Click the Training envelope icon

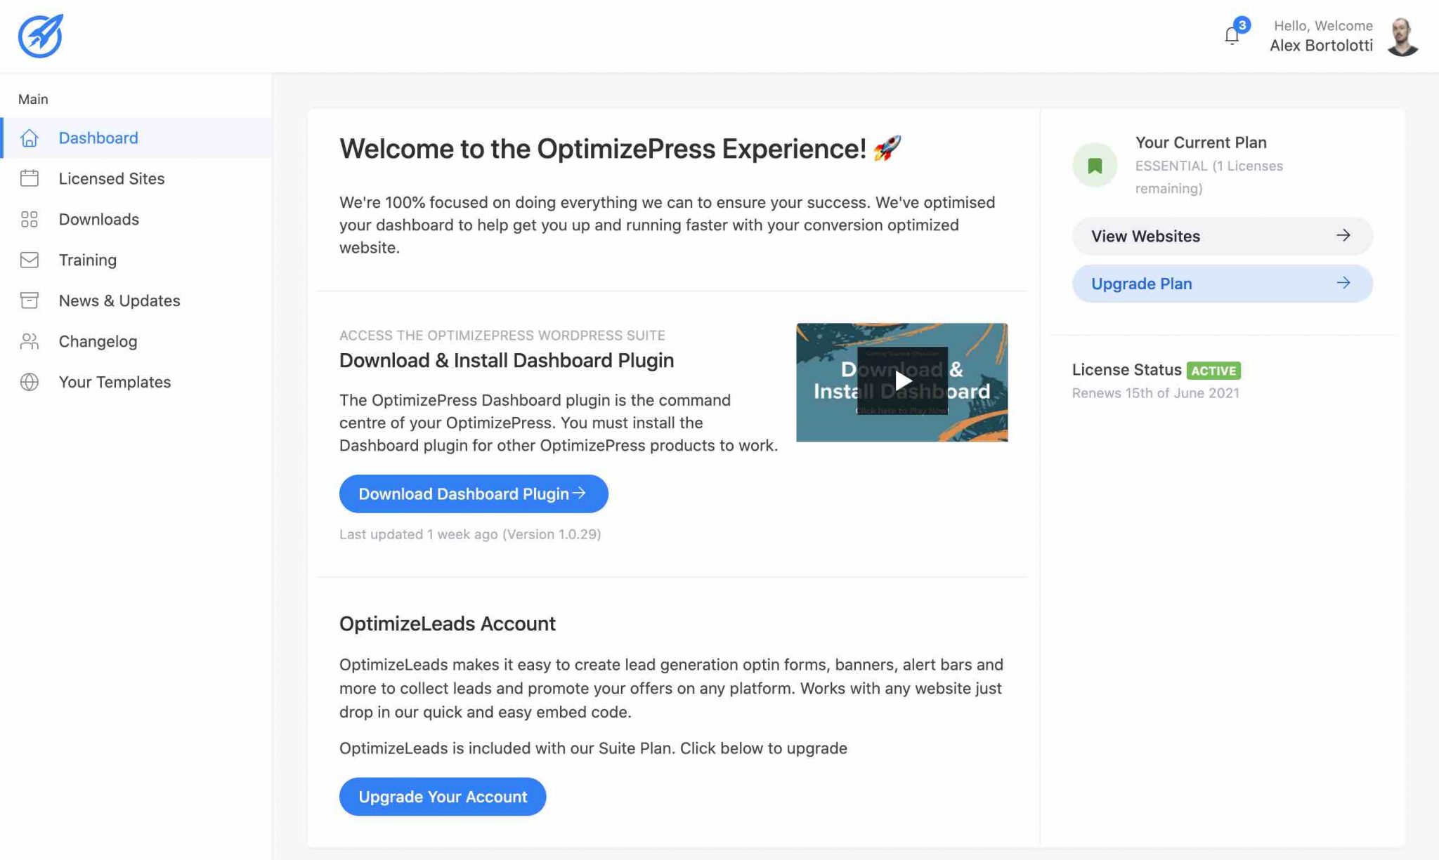tap(30, 260)
